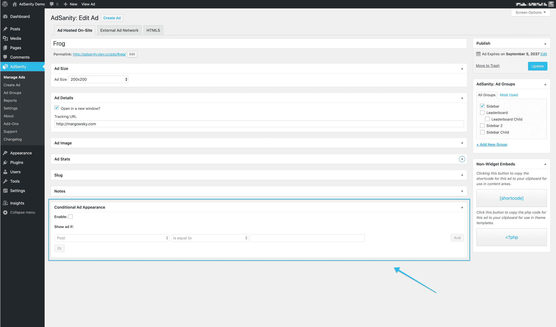
Task: Collapse the AdSanity Ad Groups panel
Action: point(545,84)
